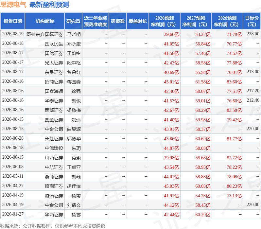
Task: Click analyst 刘倩文 in 中金公司 row
Action: coord(74,205)
